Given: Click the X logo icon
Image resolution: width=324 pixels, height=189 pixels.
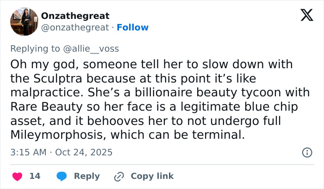Looking at the screenshot, I should [x=306, y=16].
